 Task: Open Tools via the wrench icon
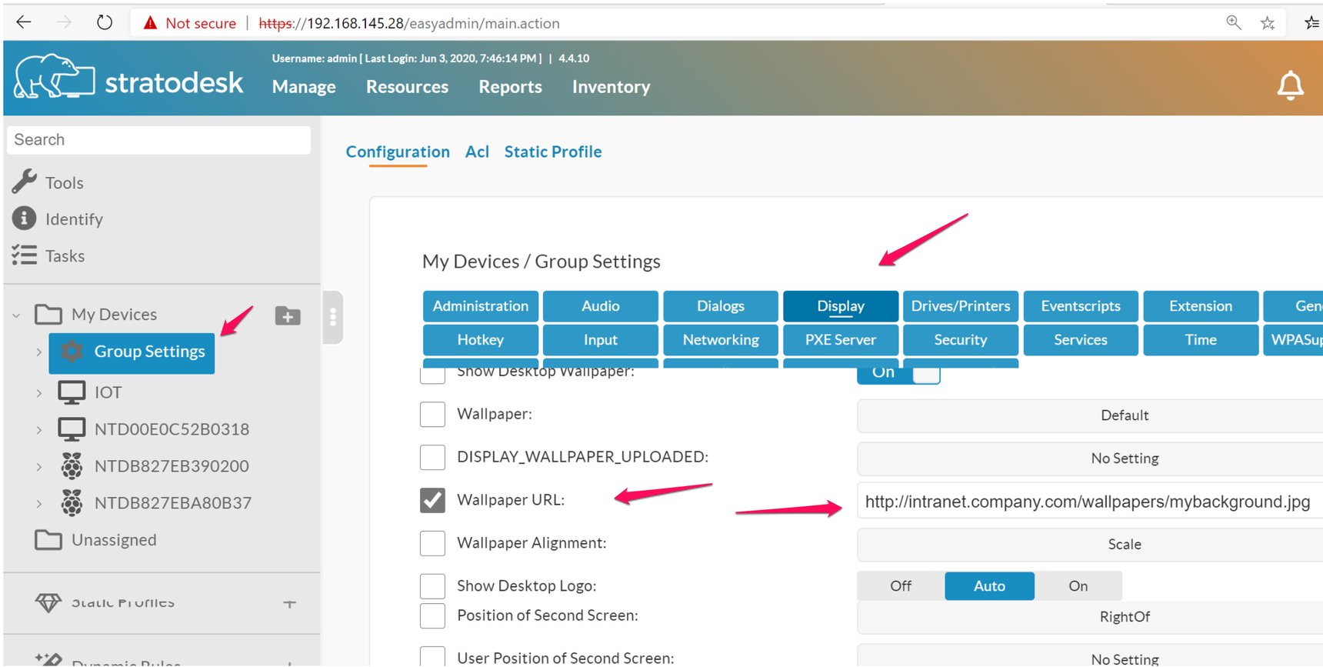pyautogui.click(x=25, y=182)
